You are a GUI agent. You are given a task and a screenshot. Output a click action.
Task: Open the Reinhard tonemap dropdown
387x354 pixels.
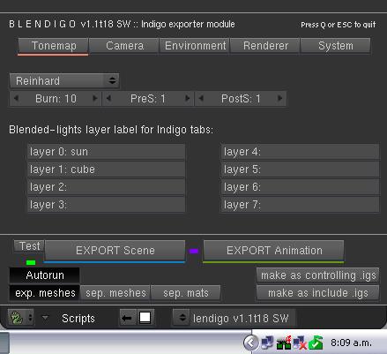point(64,80)
